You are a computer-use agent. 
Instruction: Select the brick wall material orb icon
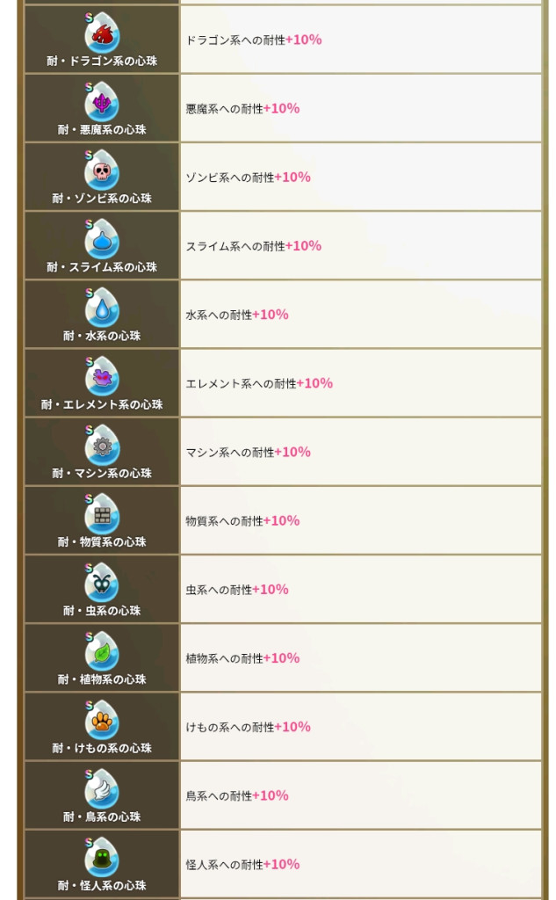point(102,514)
